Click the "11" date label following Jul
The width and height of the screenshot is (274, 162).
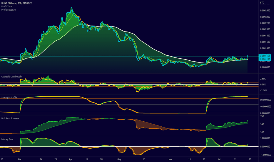pyautogui.click(x=235, y=159)
